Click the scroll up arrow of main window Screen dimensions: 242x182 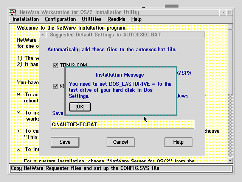(230, 27)
